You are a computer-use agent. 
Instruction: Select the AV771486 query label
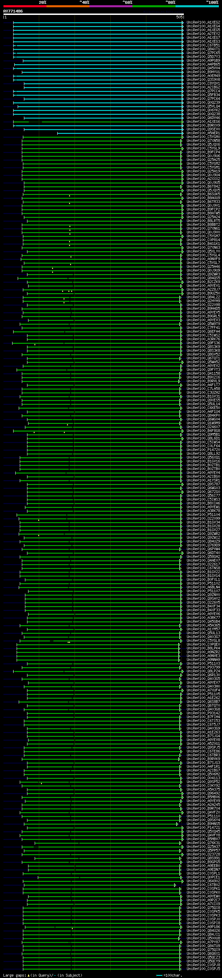pyautogui.click(x=13, y=11)
